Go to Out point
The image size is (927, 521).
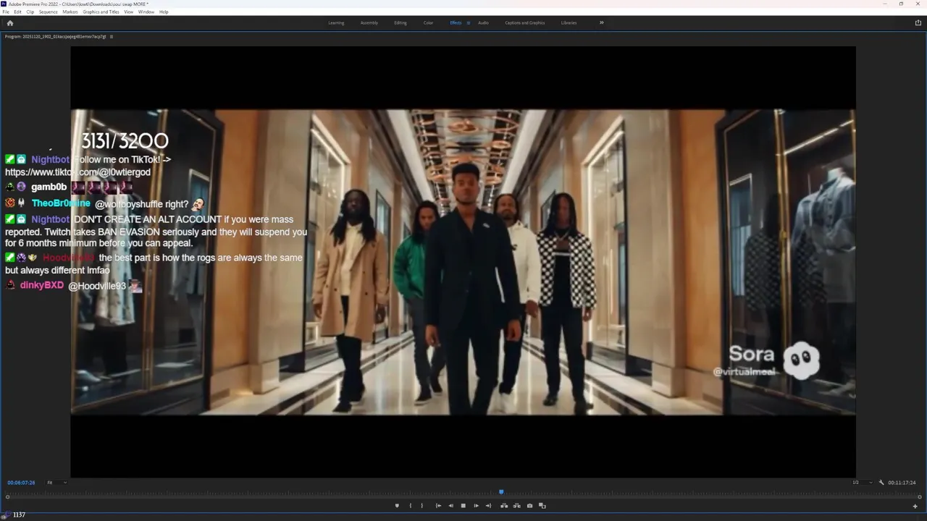[x=488, y=506]
